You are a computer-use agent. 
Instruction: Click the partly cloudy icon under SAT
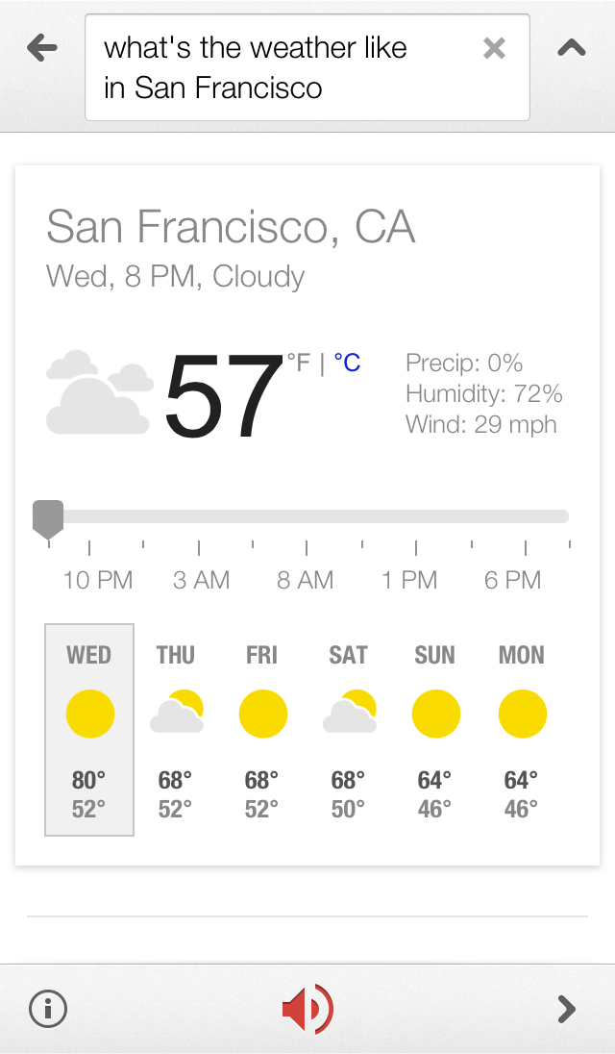click(x=349, y=714)
